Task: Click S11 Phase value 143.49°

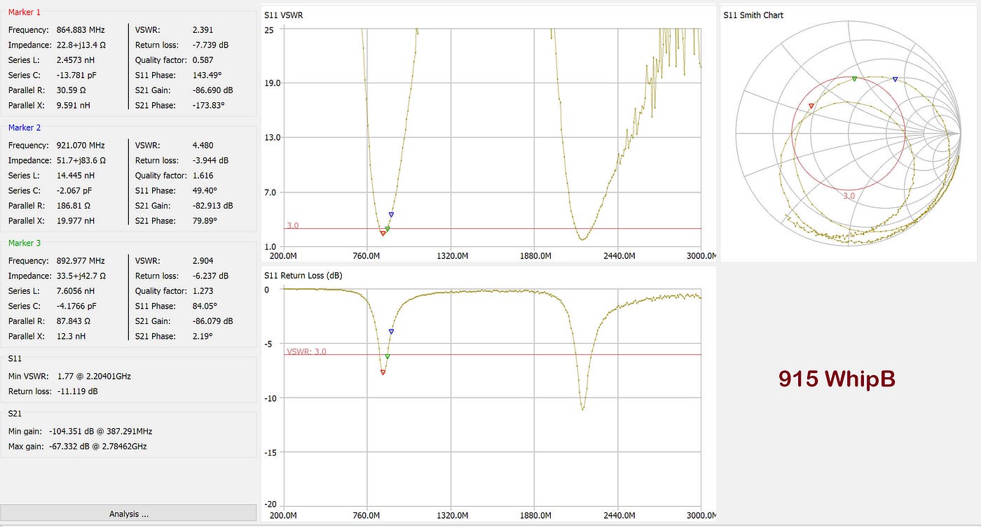Action: (x=207, y=75)
